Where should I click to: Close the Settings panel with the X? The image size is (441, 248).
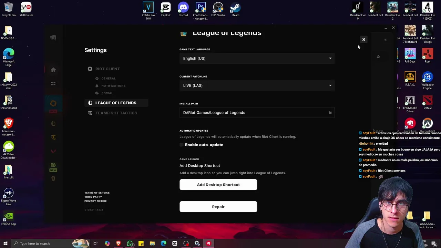(x=363, y=39)
